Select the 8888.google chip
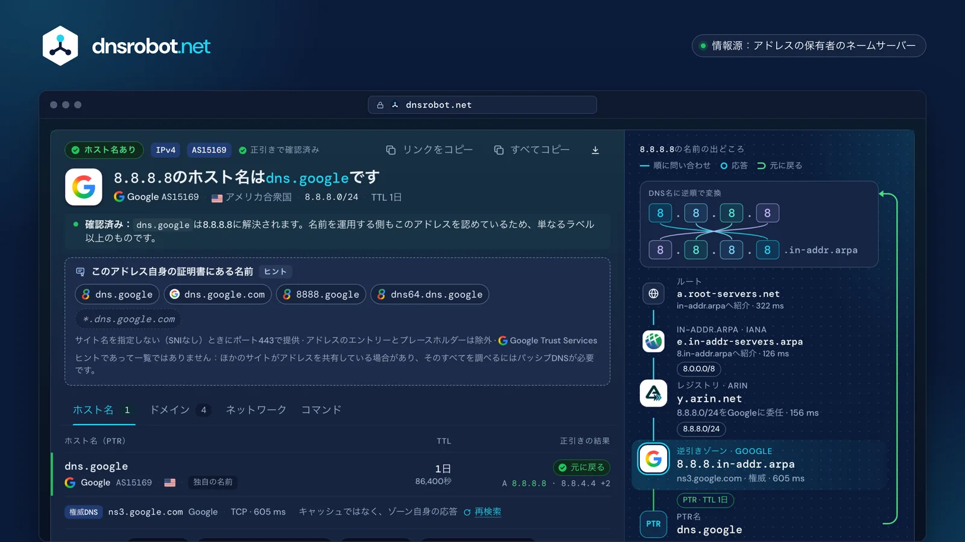Viewport: 965px width, 542px height. (321, 294)
